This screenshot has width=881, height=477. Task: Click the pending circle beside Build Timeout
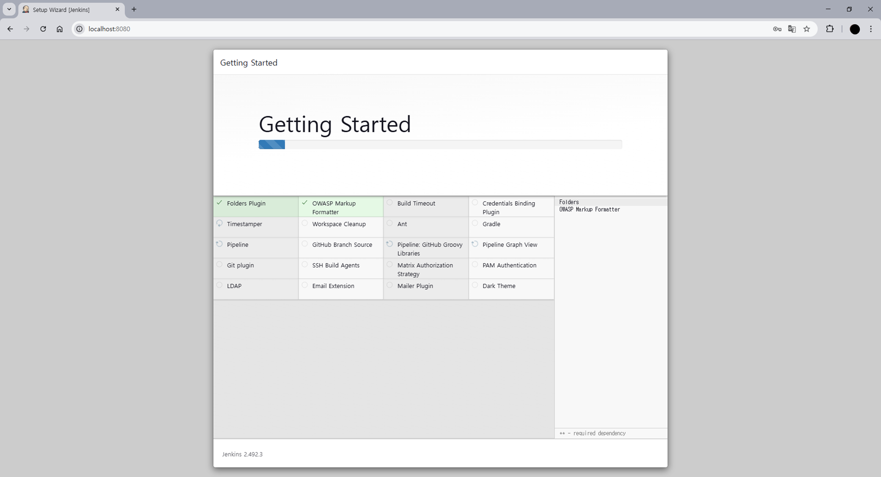click(x=389, y=203)
